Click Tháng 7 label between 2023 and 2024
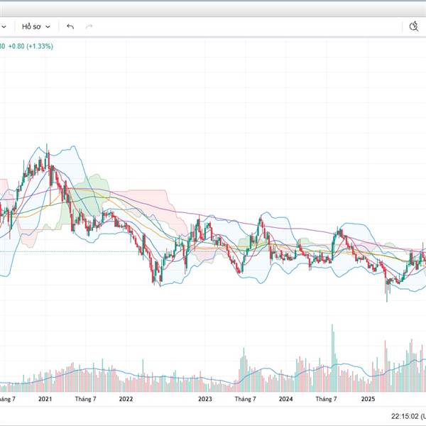426x426 pixels. (x=245, y=400)
